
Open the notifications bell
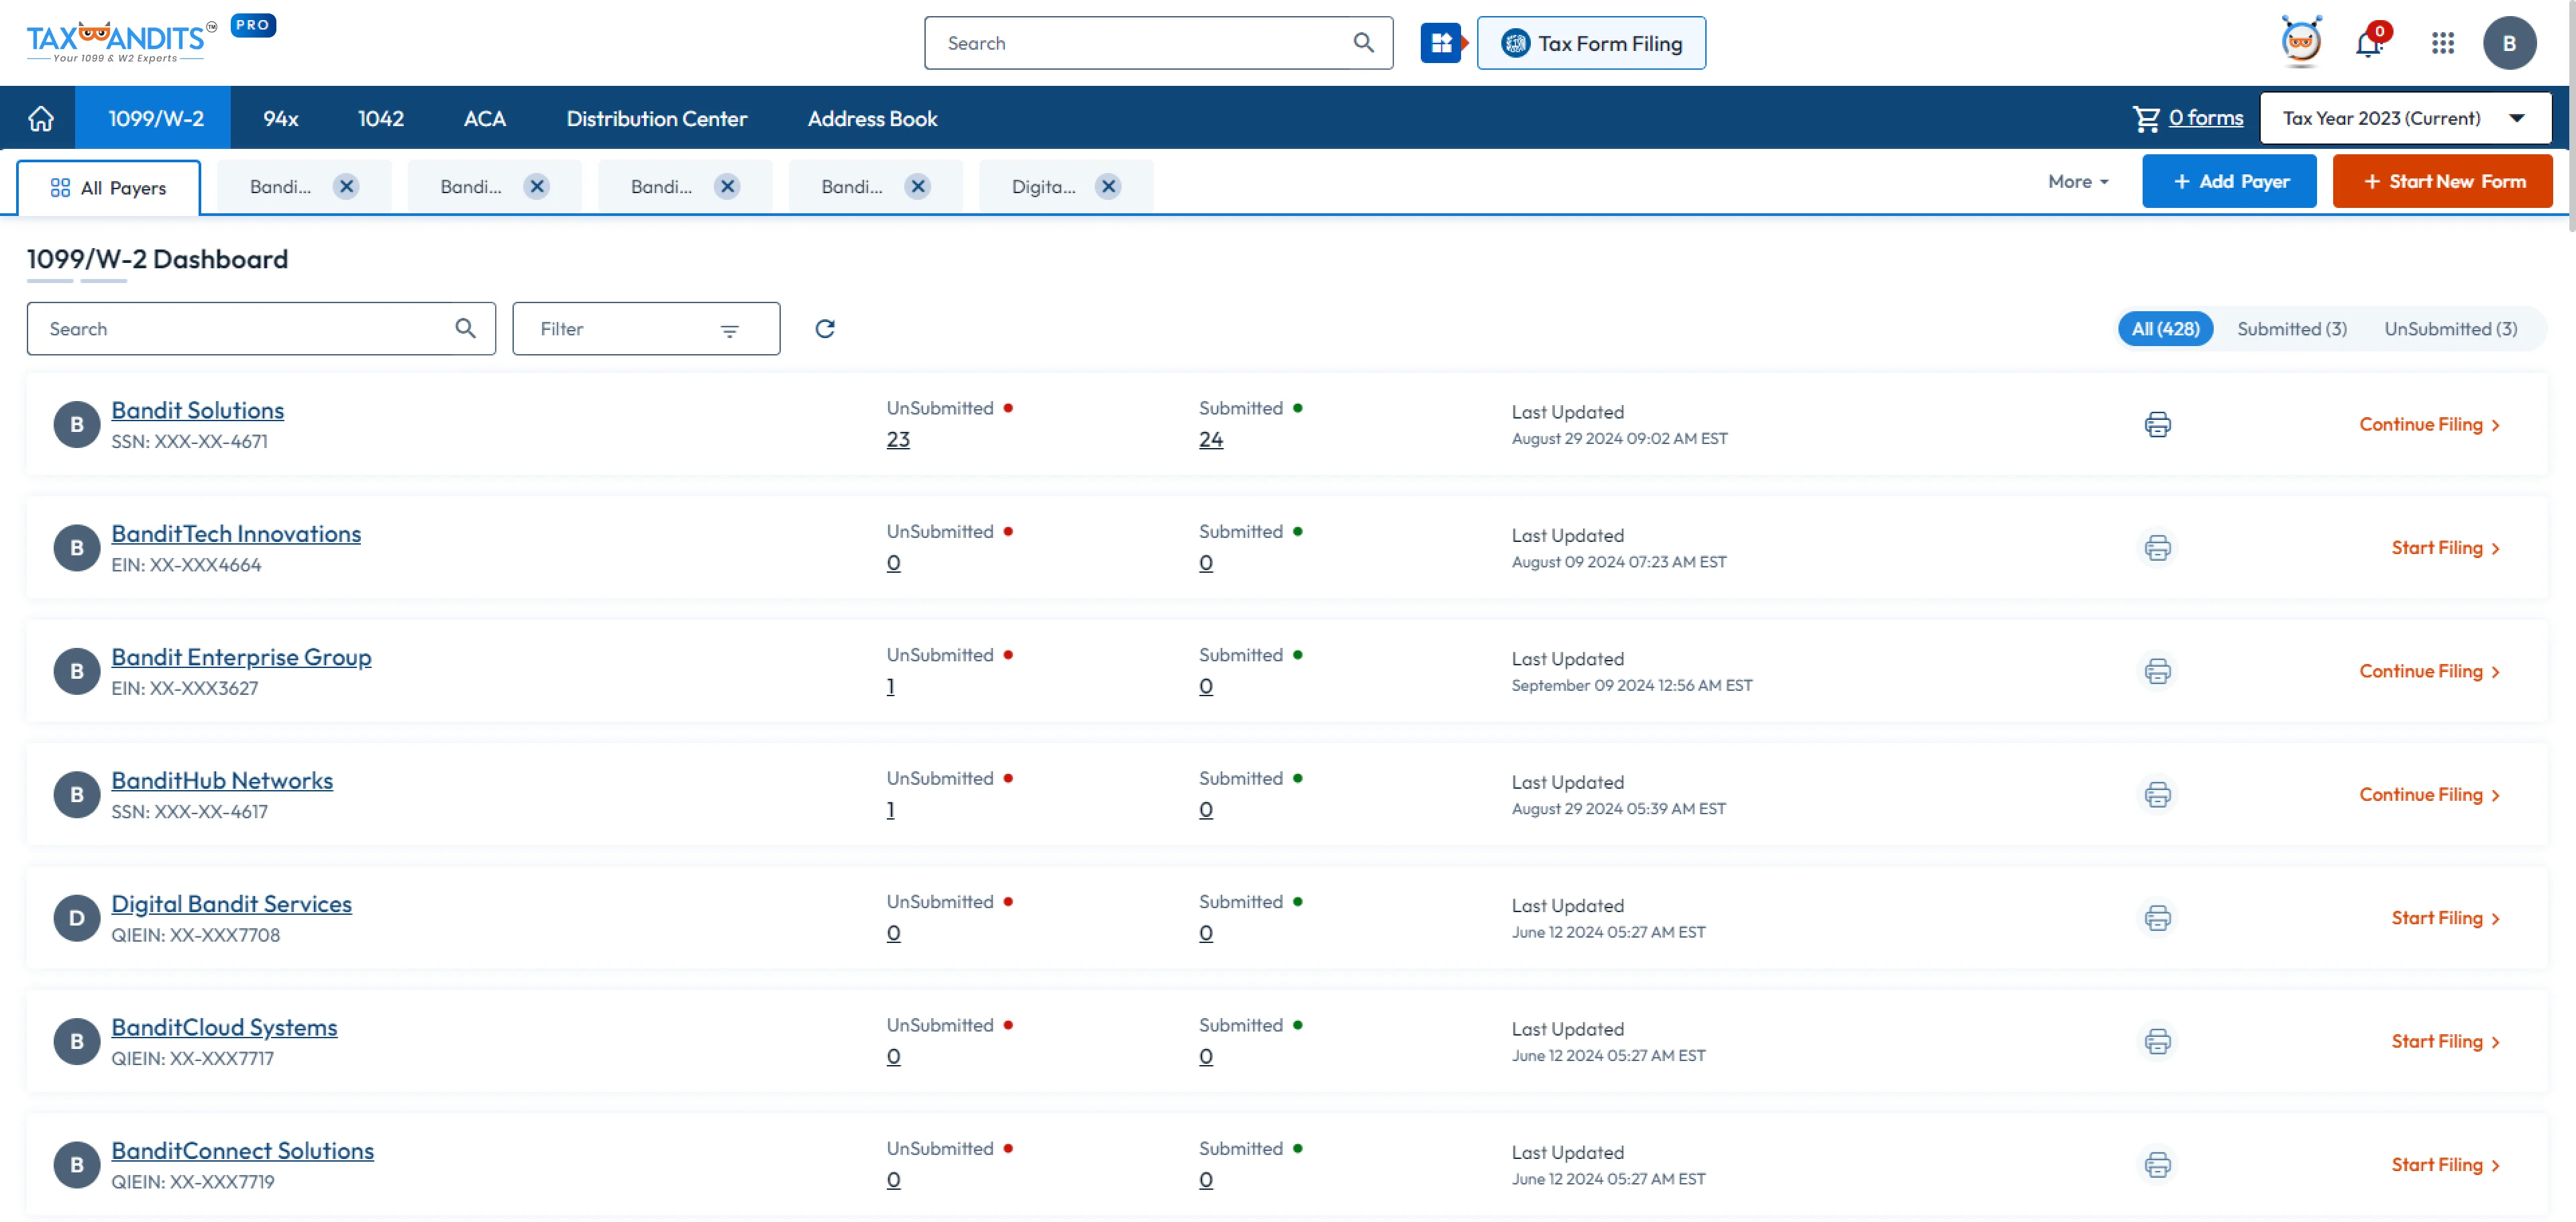[2368, 43]
